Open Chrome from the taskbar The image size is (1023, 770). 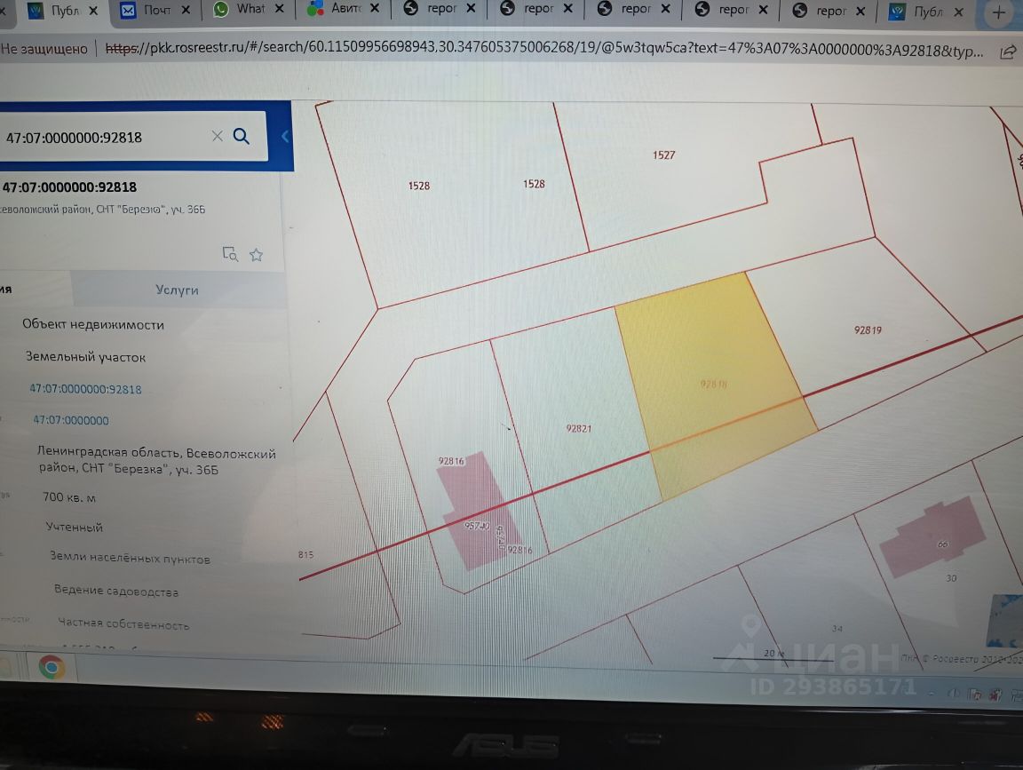pos(52,668)
